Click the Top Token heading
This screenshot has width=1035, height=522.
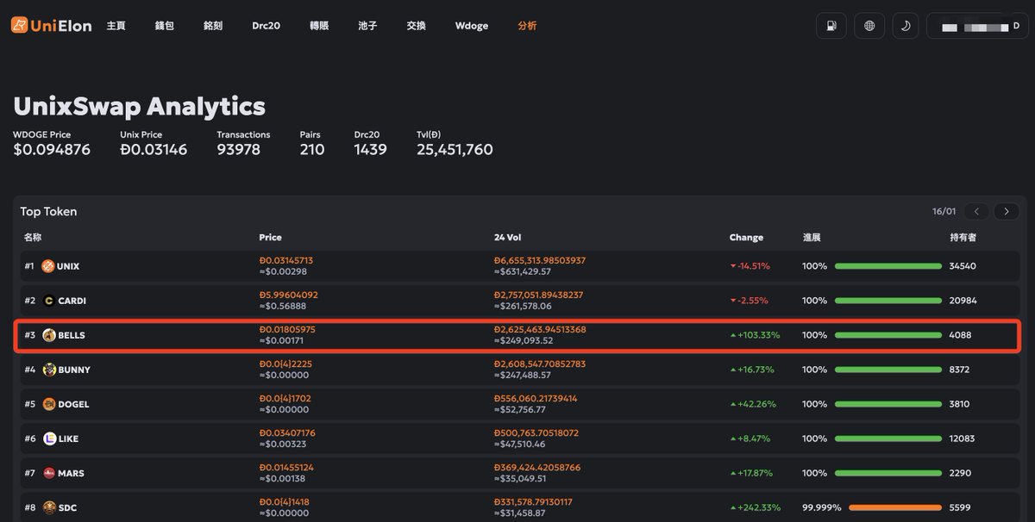click(x=48, y=211)
